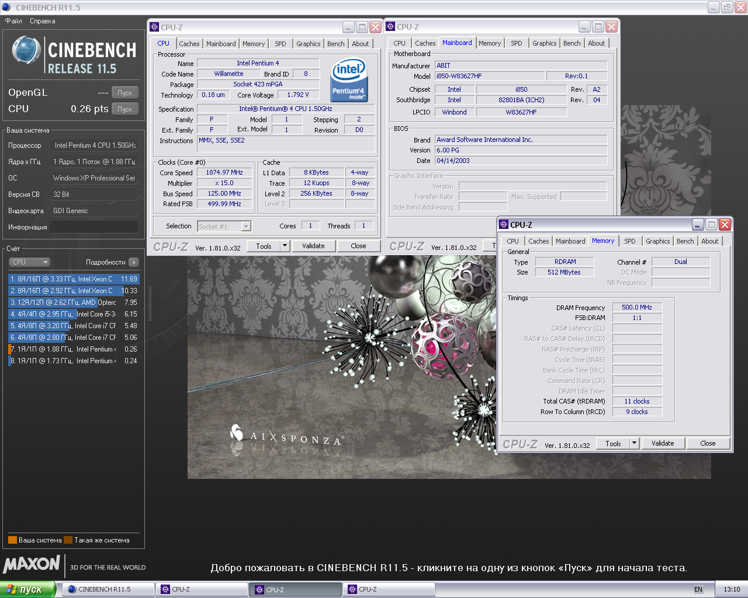Select the 12Я/12П @ 2.62 ГГц AMD Opteron row
Screen dimensions: 748x598
coord(74,303)
